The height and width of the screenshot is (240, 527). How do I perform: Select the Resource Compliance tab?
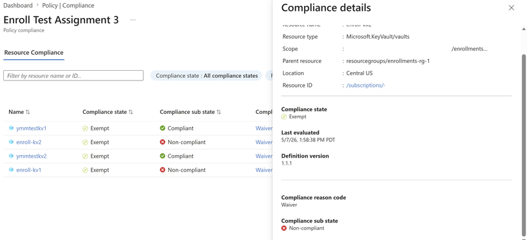pyautogui.click(x=34, y=53)
